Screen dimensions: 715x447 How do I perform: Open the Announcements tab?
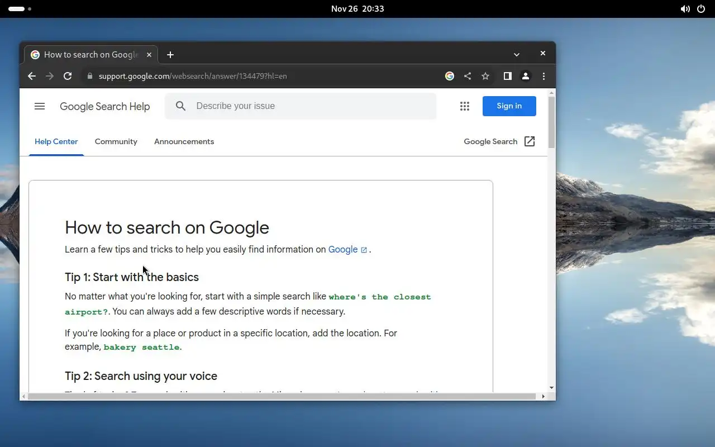[x=184, y=141]
